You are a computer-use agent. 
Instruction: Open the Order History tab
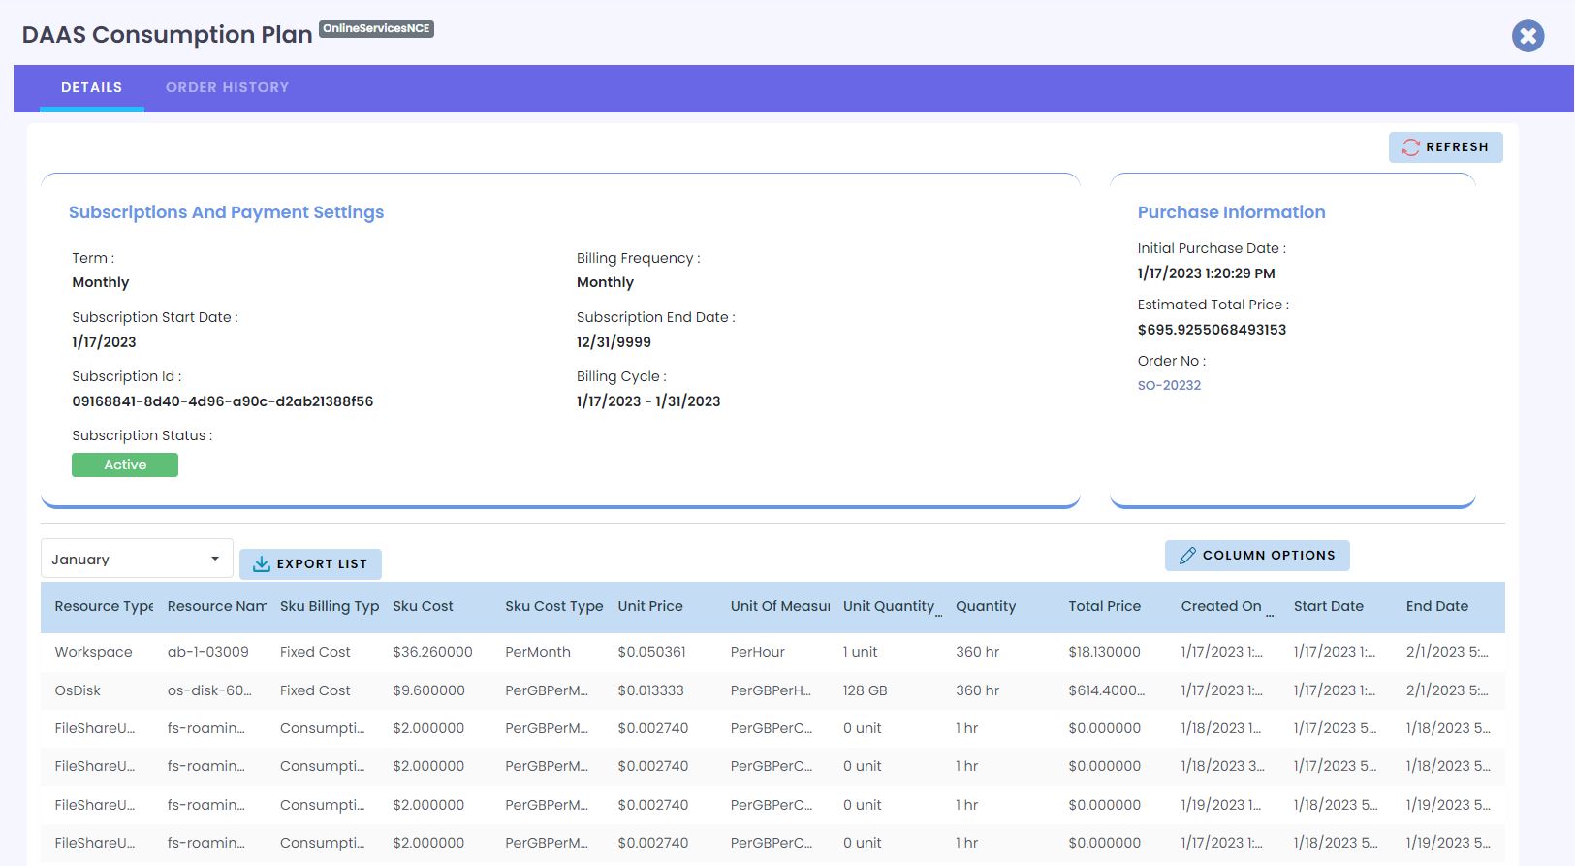pos(227,87)
